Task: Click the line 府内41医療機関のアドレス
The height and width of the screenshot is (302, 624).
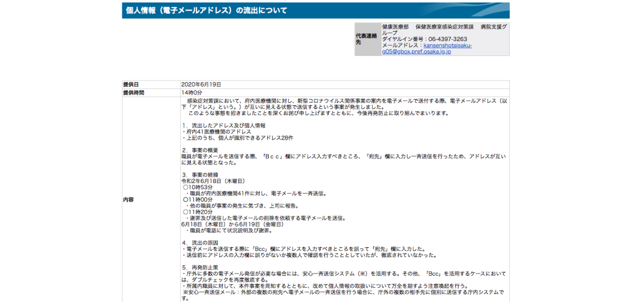Action: pos(216,131)
